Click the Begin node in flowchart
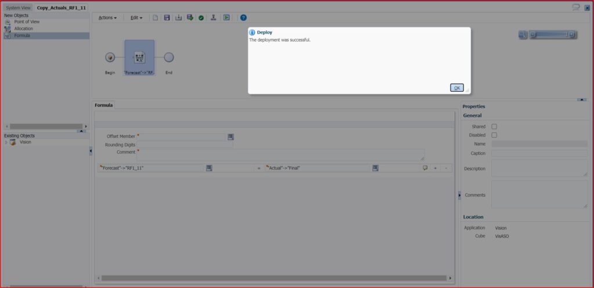Image resolution: width=594 pixels, height=288 pixels. click(x=110, y=57)
